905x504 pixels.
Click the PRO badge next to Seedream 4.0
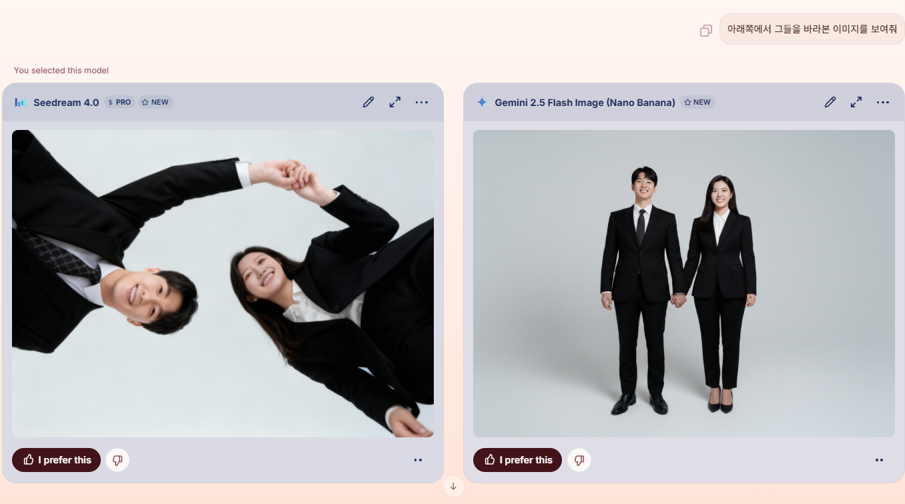coord(120,103)
